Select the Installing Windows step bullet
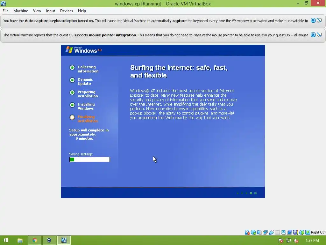Viewport: 326px width, 245px height. pos(72,105)
